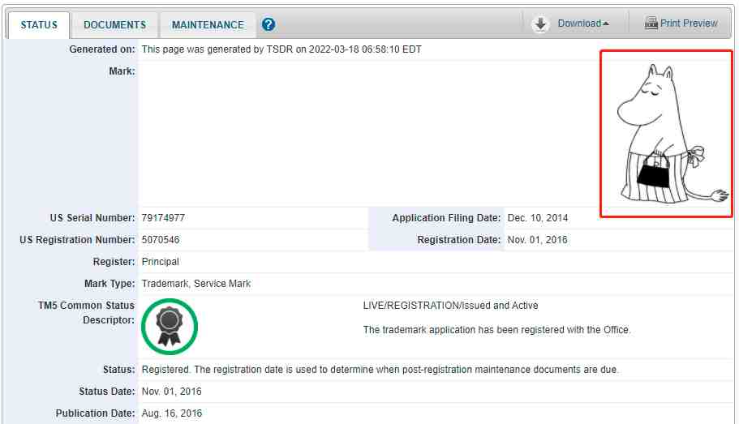
Task: Click the US Serial Number label
Action: pos(92,218)
